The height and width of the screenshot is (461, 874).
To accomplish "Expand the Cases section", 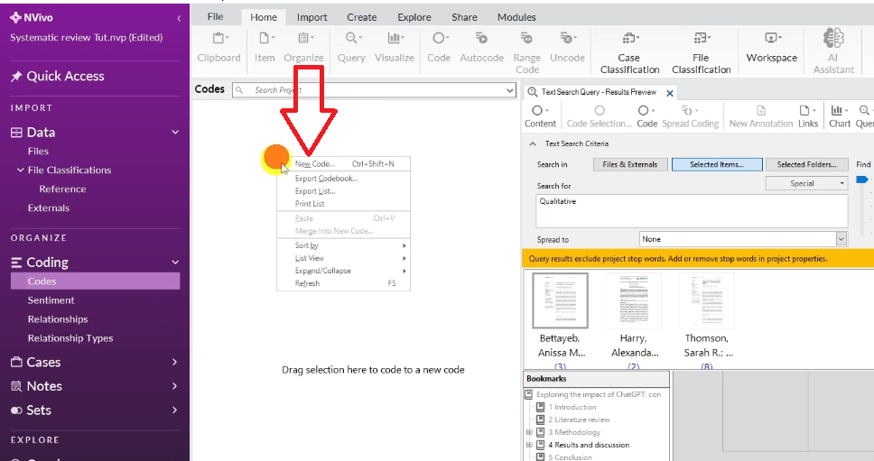I will coord(174,362).
